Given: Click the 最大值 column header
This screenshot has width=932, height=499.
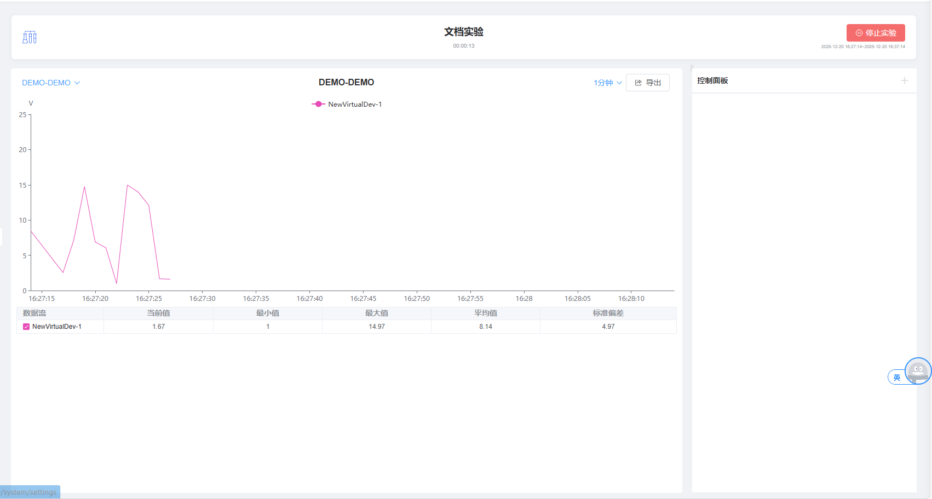Looking at the screenshot, I should click(x=376, y=313).
